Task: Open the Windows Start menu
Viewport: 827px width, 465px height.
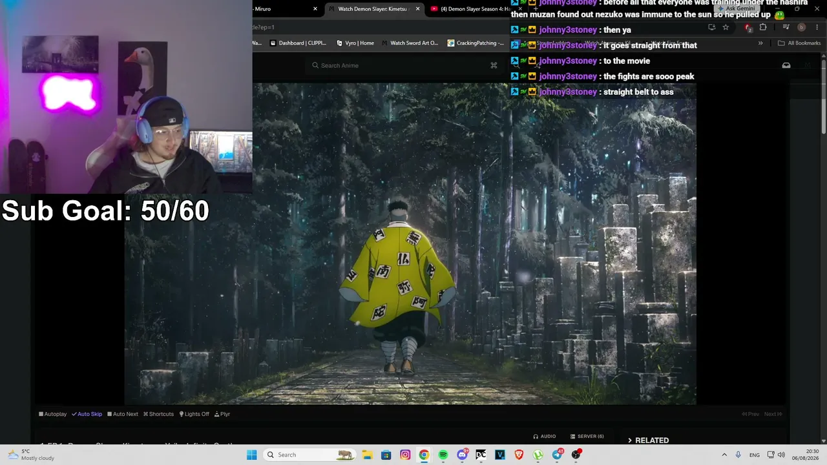Action: click(x=252, y=455)
